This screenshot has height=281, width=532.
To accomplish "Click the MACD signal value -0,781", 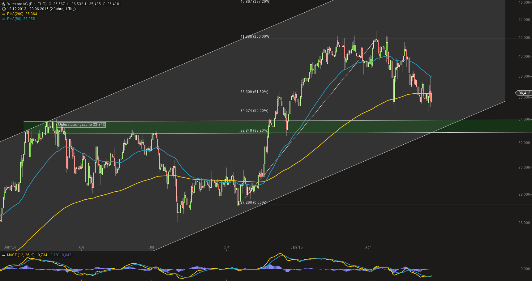I will pos(55,255).
